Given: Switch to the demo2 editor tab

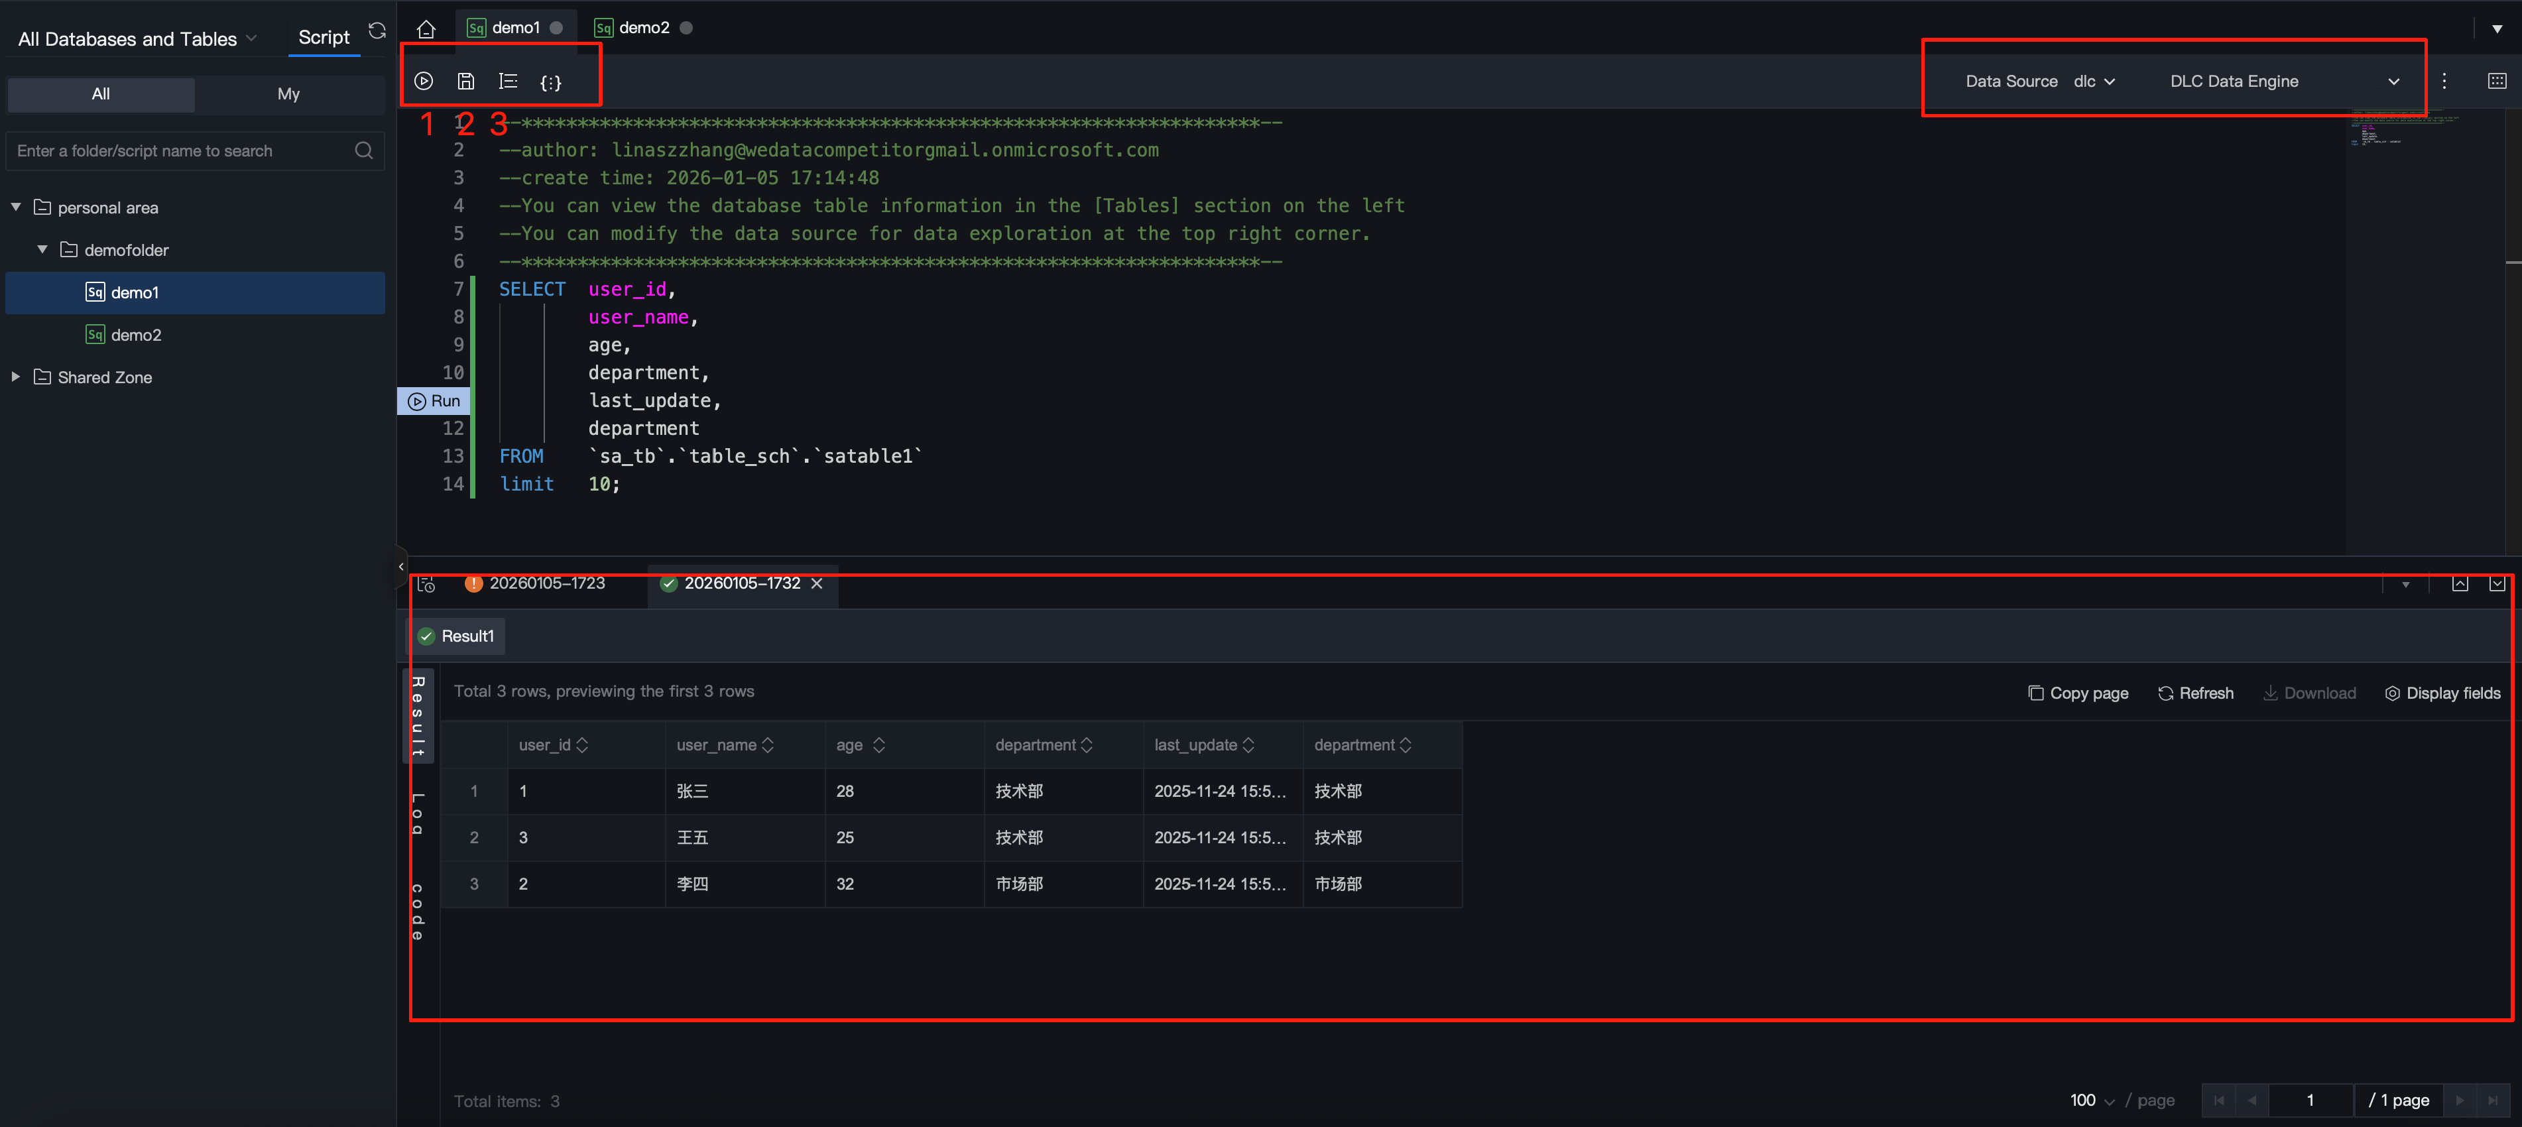Looking at the screenshot, I should tap(643, 29).
